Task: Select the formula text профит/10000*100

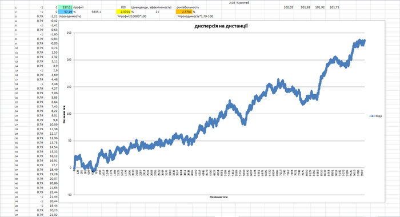Action: pyautogui.click(x=131, y=17)
